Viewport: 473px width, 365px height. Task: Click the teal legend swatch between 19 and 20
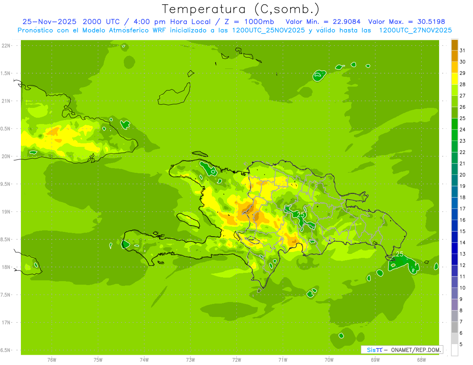click(454, 180)
